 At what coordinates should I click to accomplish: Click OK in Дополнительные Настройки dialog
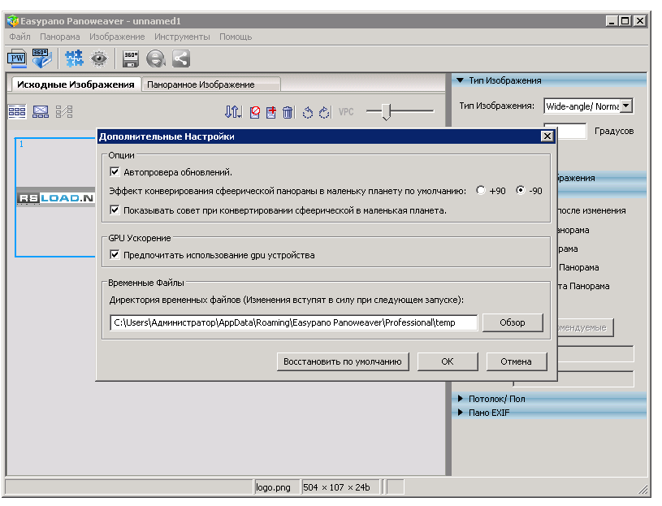448,361
